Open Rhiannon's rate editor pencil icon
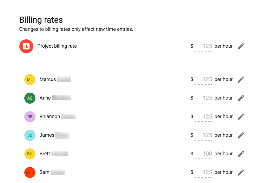 (241, 117)
